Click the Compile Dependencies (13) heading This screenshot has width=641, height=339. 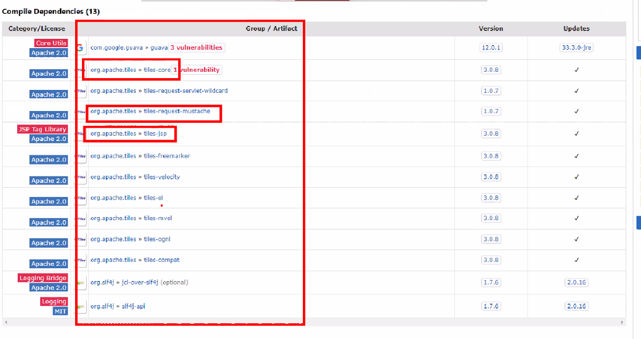pyautogui.click(x=51, y=11)
